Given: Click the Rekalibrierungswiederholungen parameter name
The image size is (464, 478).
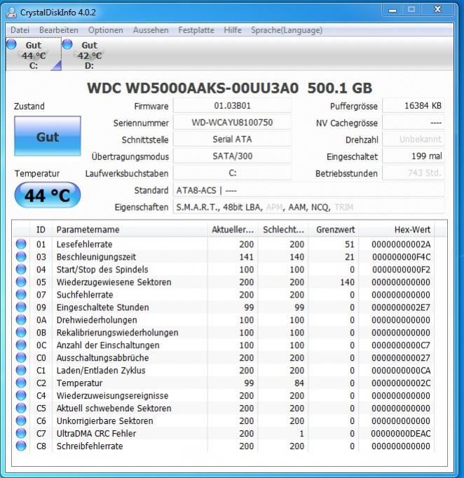Looking at the screenshot, I should [x=117, y=333].
